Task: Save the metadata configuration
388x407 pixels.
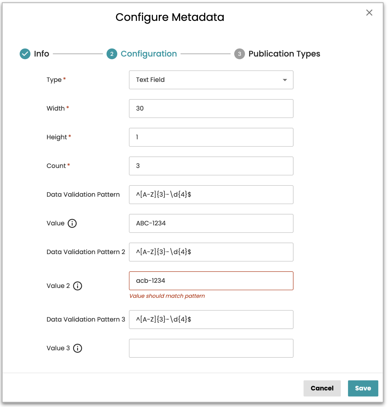Action: [363, 388]
